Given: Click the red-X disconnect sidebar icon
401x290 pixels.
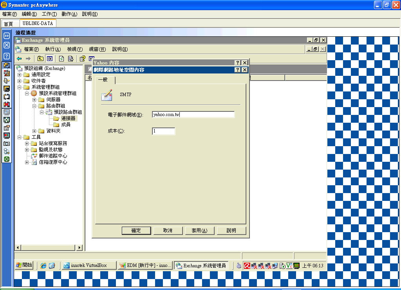Looking at the screenshot, I should 7,104.
